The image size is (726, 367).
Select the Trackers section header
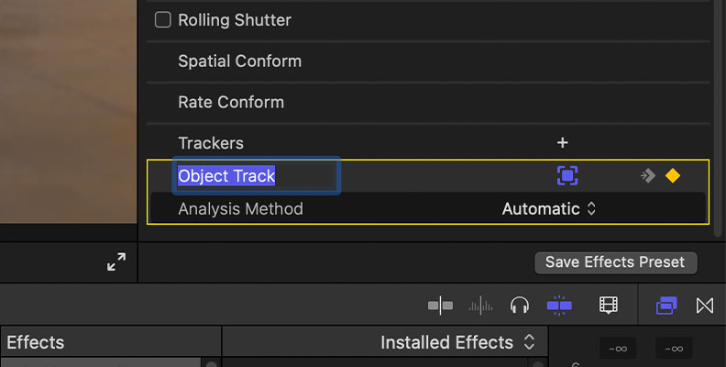(211, 143)
